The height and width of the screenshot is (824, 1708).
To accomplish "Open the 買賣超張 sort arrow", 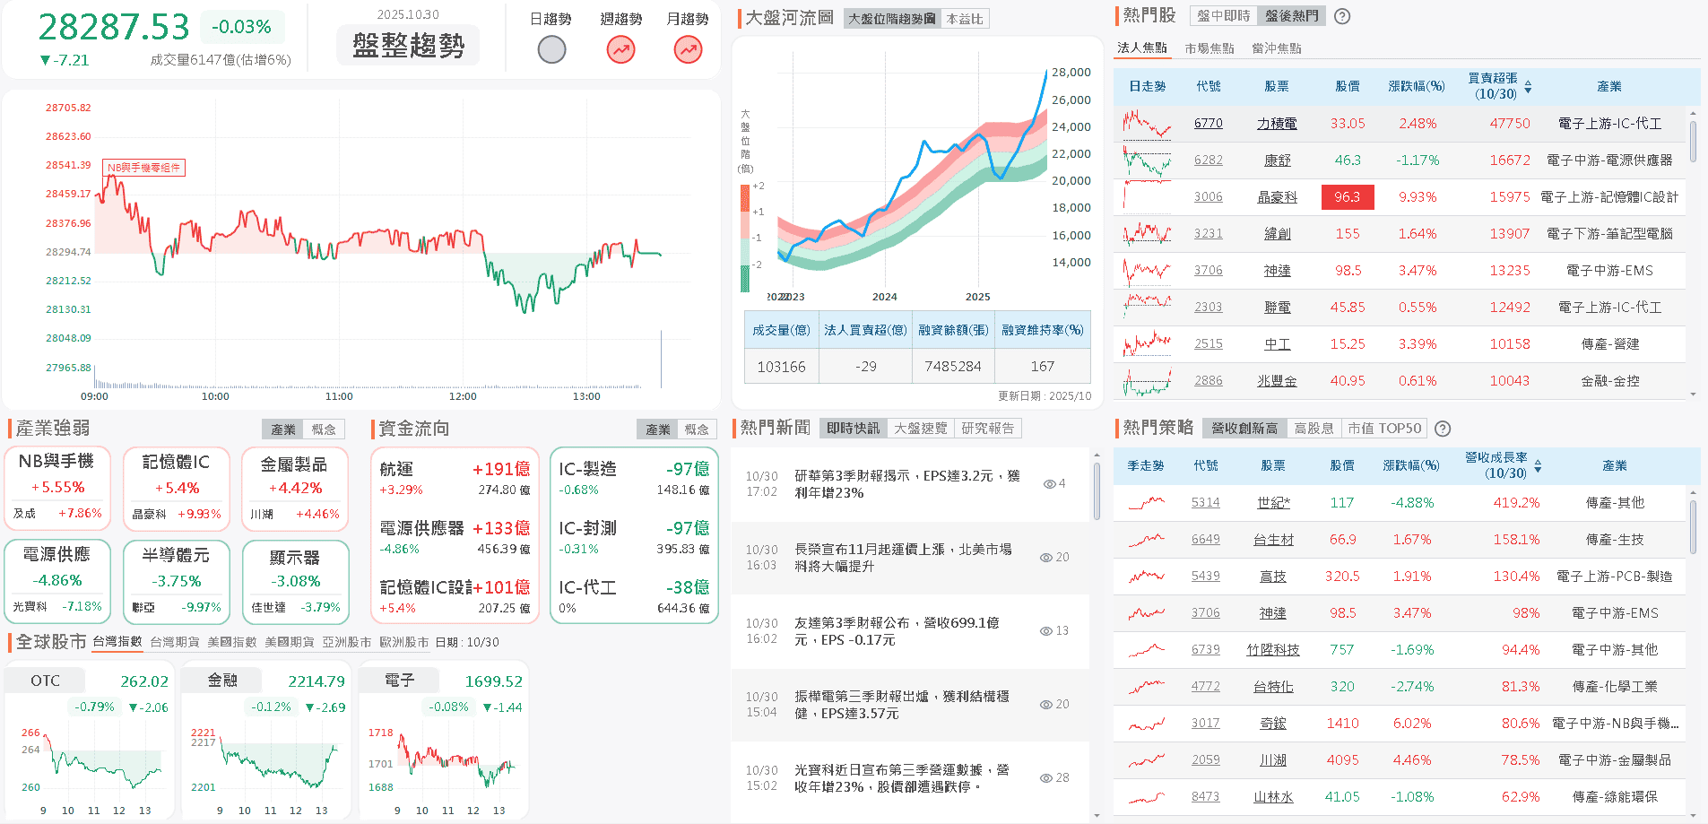I will pyautogui.click(x=1529, y=86).
